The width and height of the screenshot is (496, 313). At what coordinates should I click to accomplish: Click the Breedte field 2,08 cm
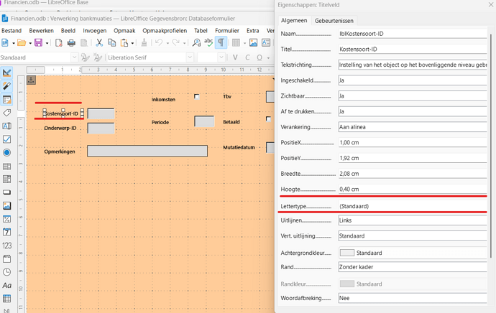coord(413,174)
